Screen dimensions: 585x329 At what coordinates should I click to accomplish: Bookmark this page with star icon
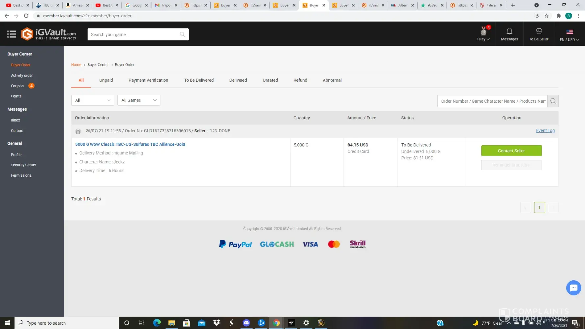547,16
